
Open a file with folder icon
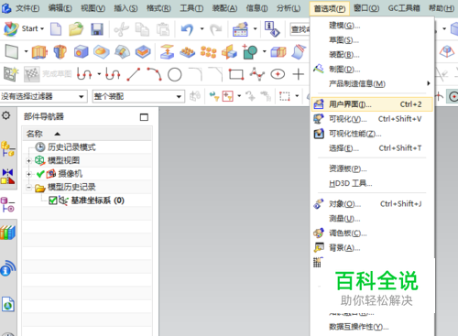pos(76,29)
